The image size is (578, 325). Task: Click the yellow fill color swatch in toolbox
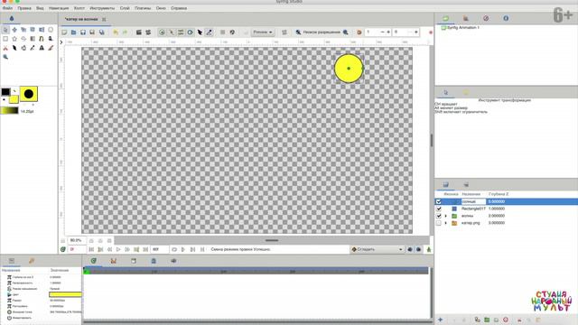14,99
